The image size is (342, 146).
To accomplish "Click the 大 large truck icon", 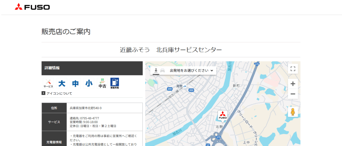I will [62, 83].
